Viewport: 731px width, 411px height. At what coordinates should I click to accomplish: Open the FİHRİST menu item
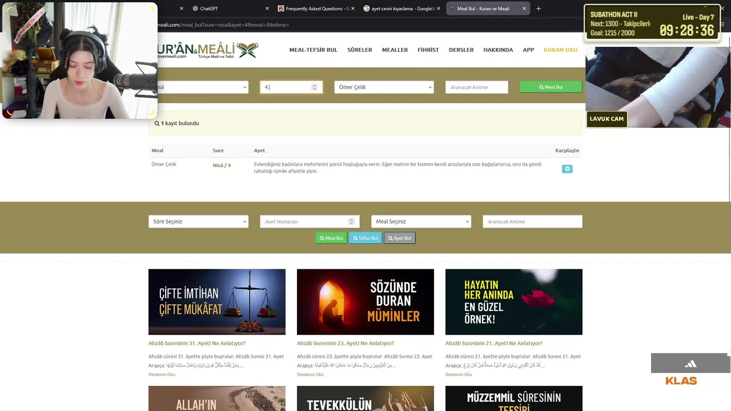pyautogui.click(x=428, y=50)
